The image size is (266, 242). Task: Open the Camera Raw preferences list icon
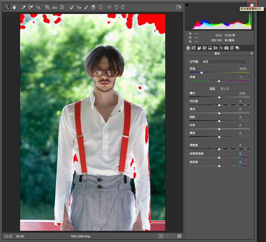[109, 7]
